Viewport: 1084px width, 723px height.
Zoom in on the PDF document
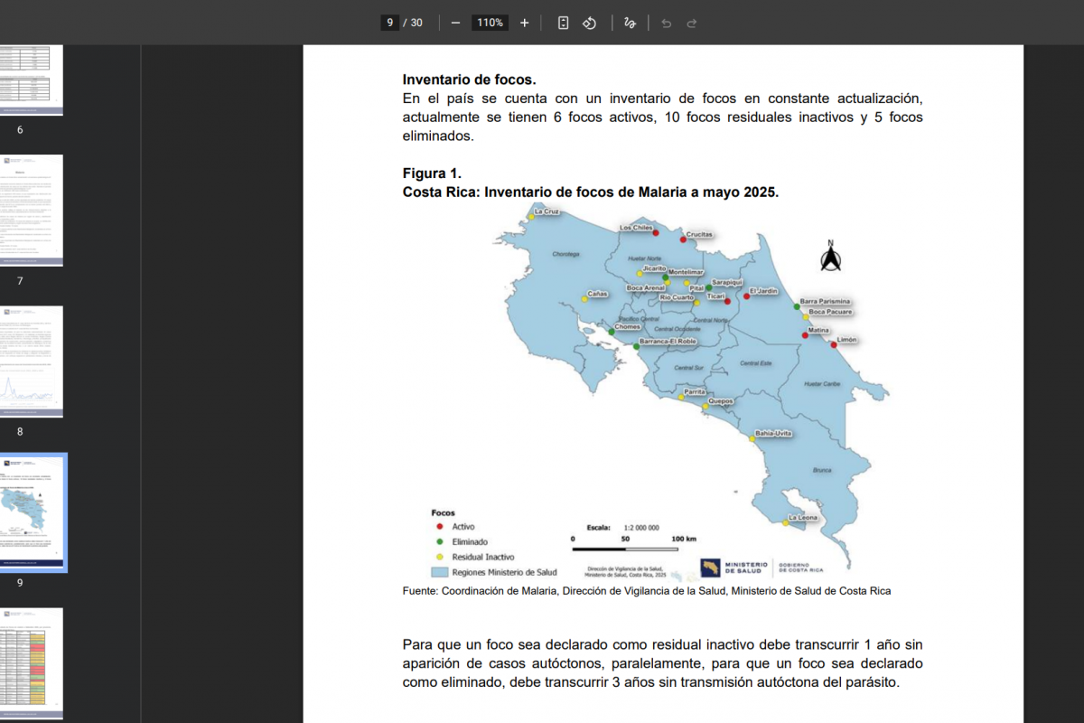tap(524, 23)
